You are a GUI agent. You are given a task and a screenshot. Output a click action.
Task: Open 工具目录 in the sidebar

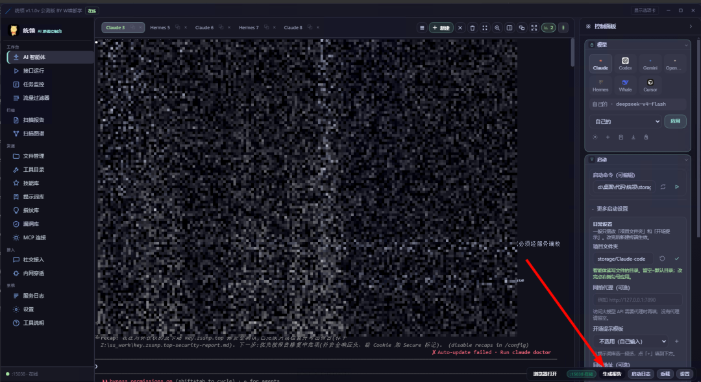coord(50,170)
